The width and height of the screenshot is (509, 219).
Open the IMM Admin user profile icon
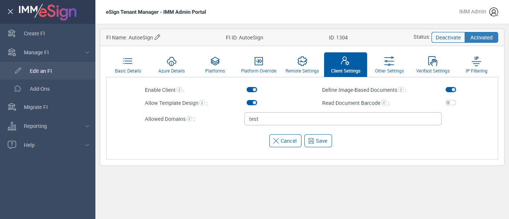(x=494, y=12)
